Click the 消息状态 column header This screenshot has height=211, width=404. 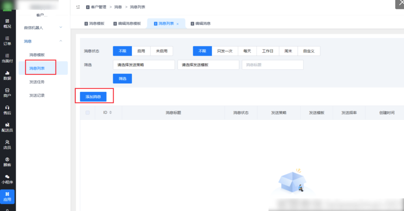(x=241, y=112)
